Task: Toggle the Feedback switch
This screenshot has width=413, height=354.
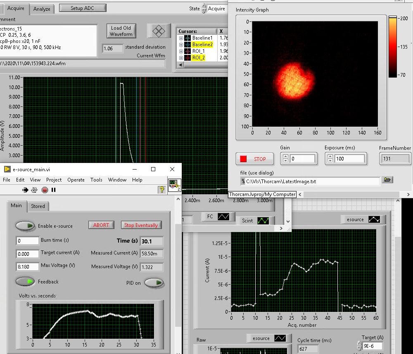Action: (x=25, y=281)
